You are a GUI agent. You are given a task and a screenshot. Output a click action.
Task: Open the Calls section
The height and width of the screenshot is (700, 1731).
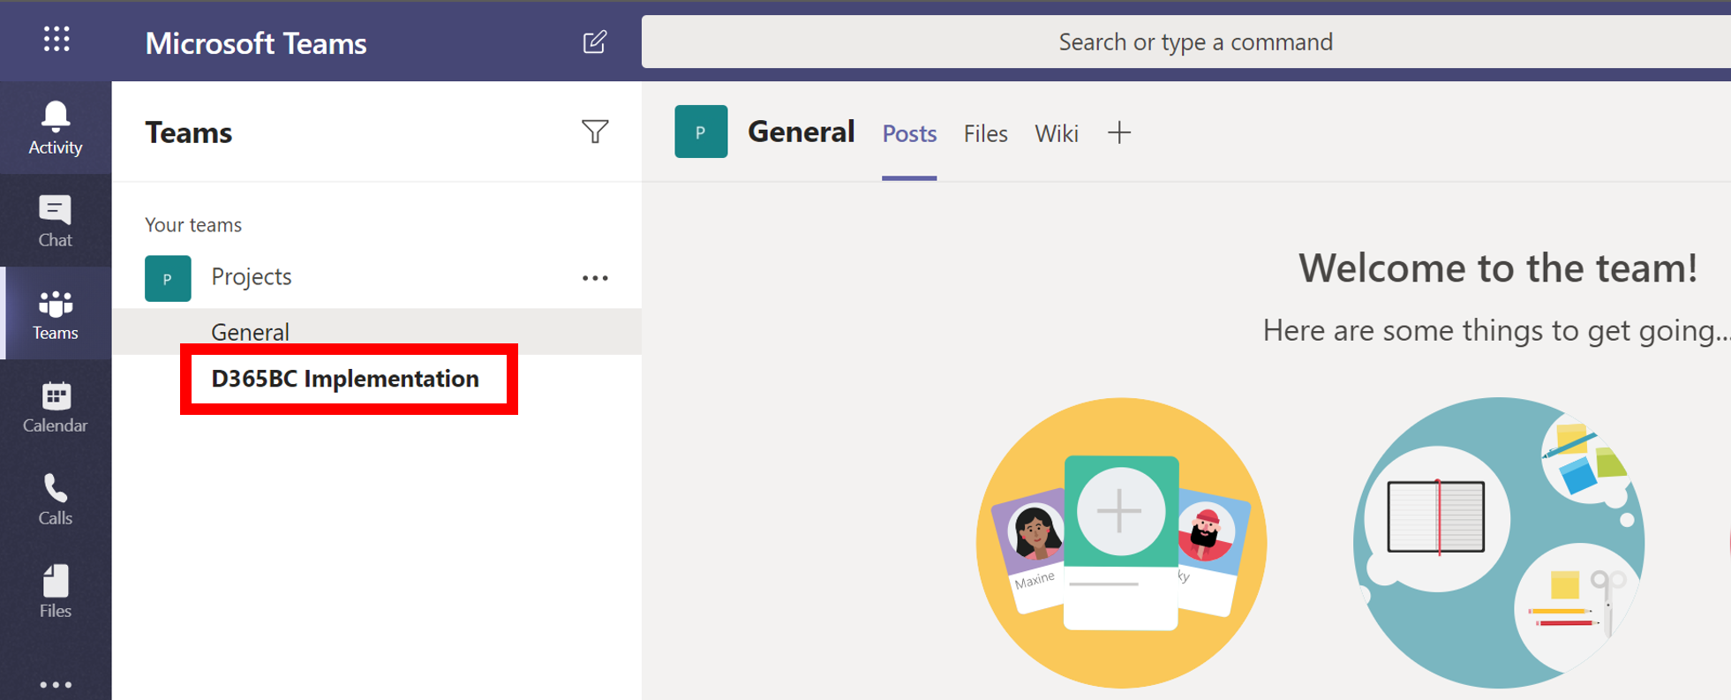(x=56, y=499)
